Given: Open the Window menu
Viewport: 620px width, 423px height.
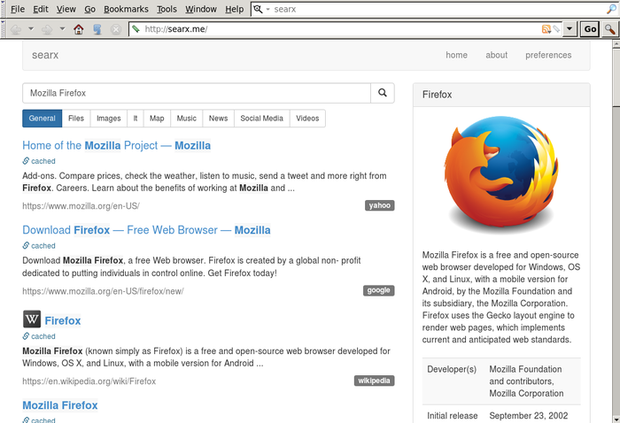Looking at the screenshot, I should (x=201, y=9).
